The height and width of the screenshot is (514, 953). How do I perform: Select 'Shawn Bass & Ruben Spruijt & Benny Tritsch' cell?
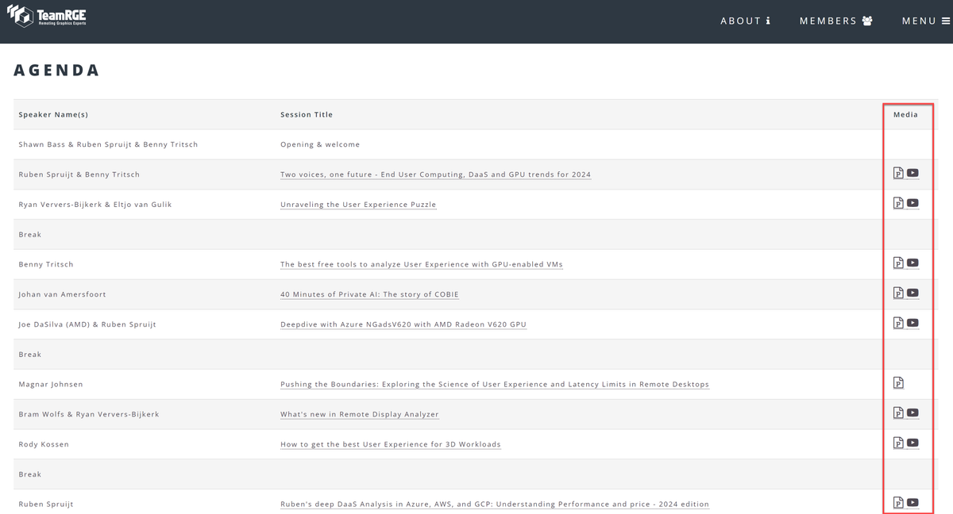click(x=108, y=144)
